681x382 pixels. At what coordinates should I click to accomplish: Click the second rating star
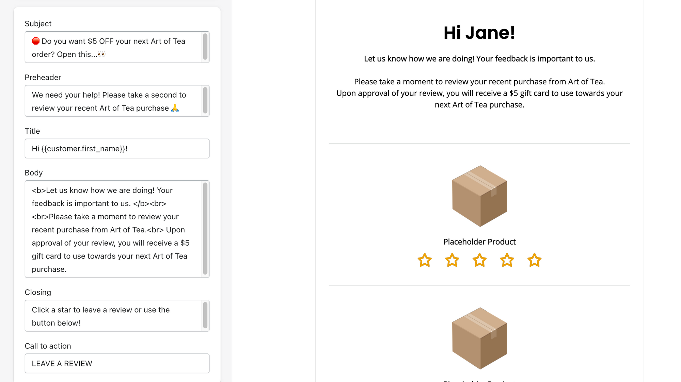coord(452,260)
